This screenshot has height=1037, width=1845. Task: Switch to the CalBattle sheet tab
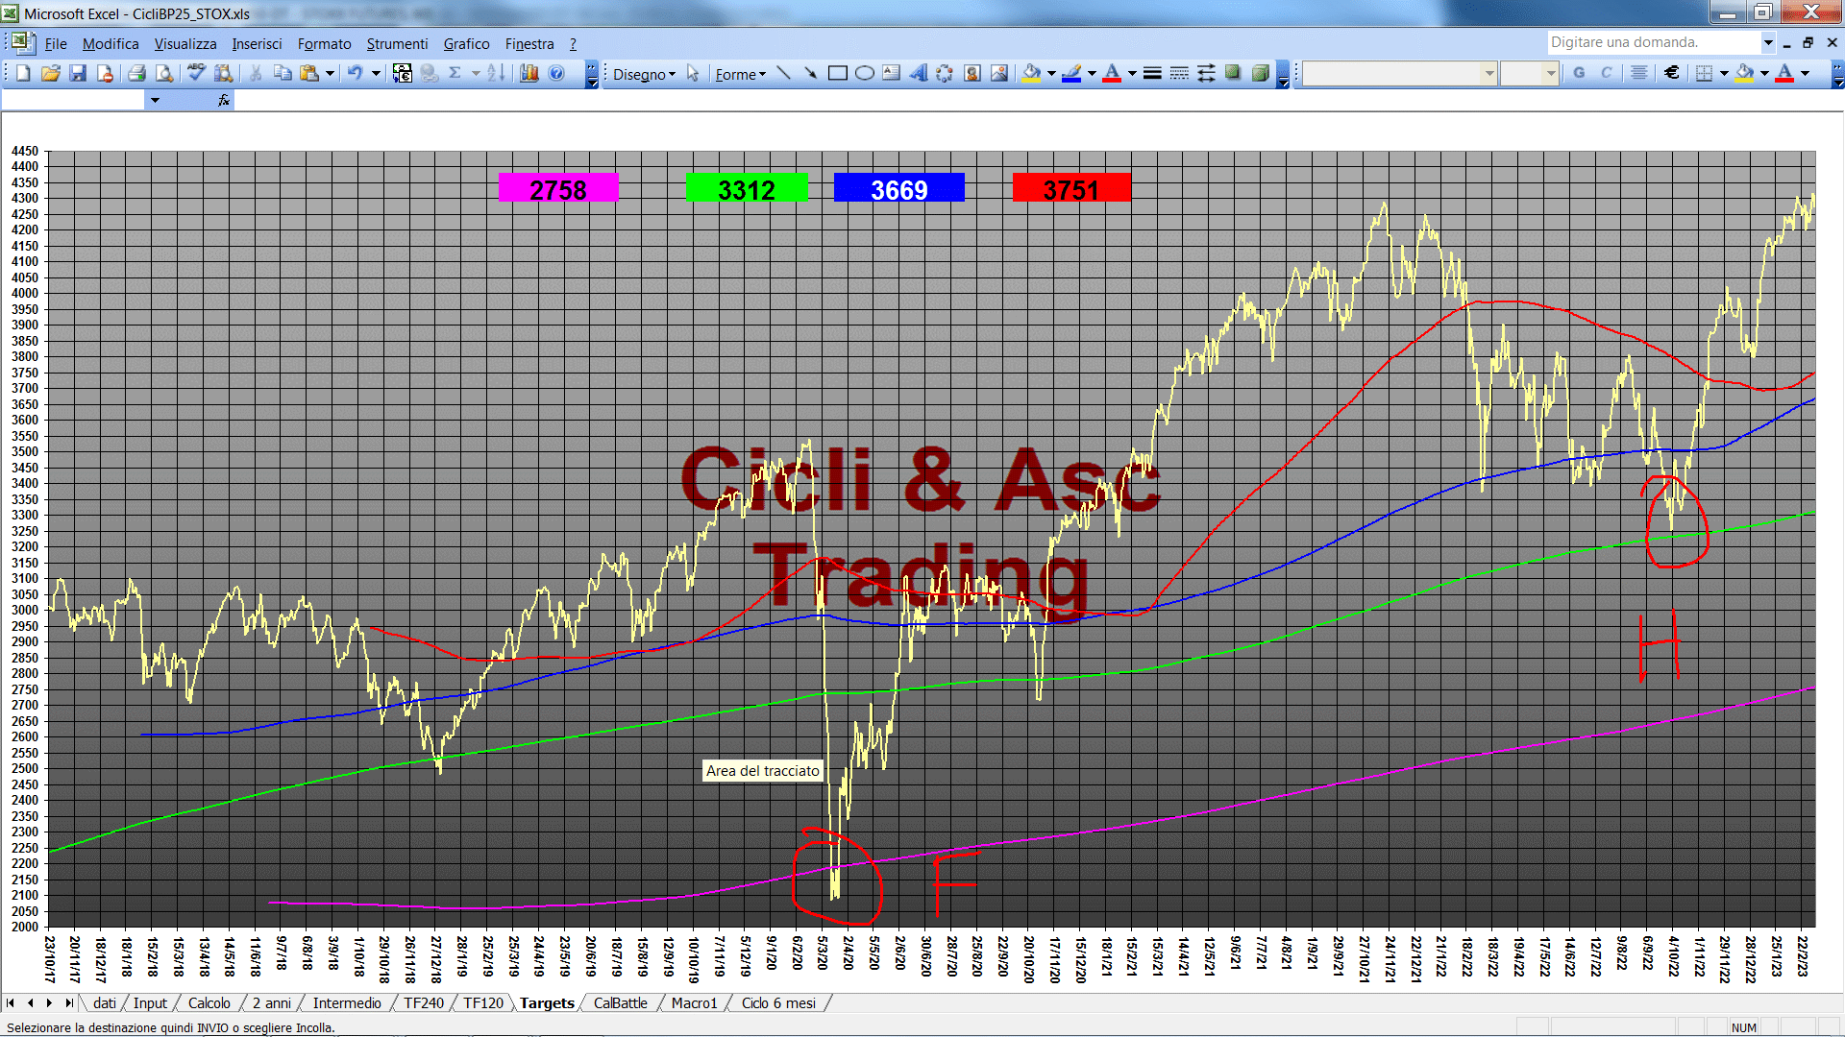[620, 1003]
